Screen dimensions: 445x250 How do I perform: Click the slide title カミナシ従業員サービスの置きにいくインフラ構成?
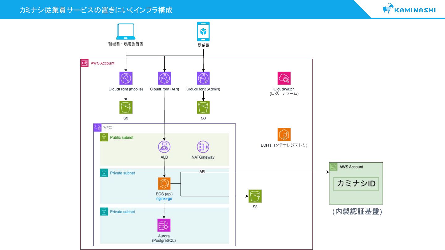(x=96, y=10)
